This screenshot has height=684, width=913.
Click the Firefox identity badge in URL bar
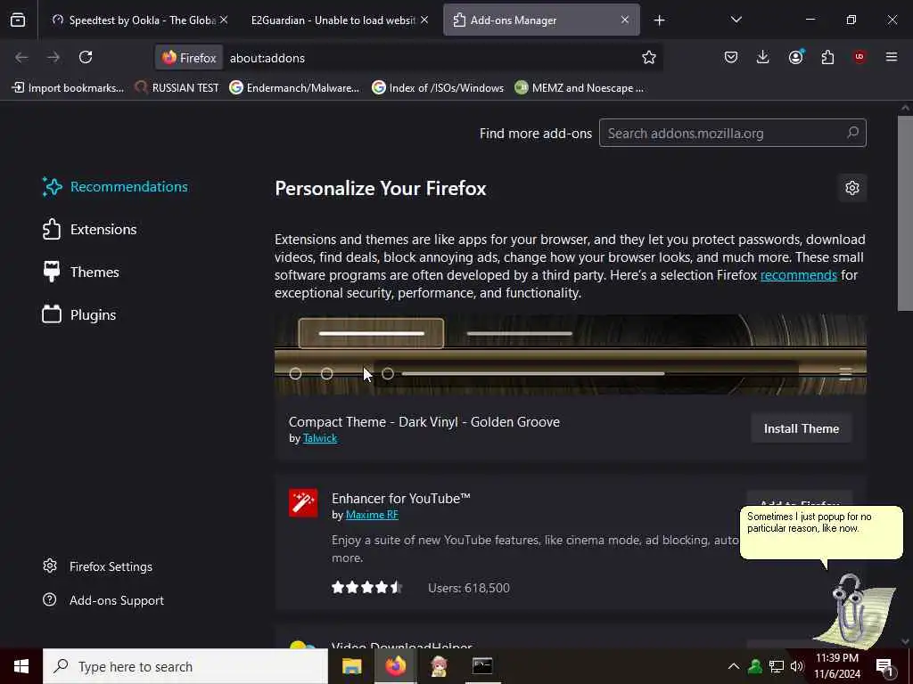(189, 58)
